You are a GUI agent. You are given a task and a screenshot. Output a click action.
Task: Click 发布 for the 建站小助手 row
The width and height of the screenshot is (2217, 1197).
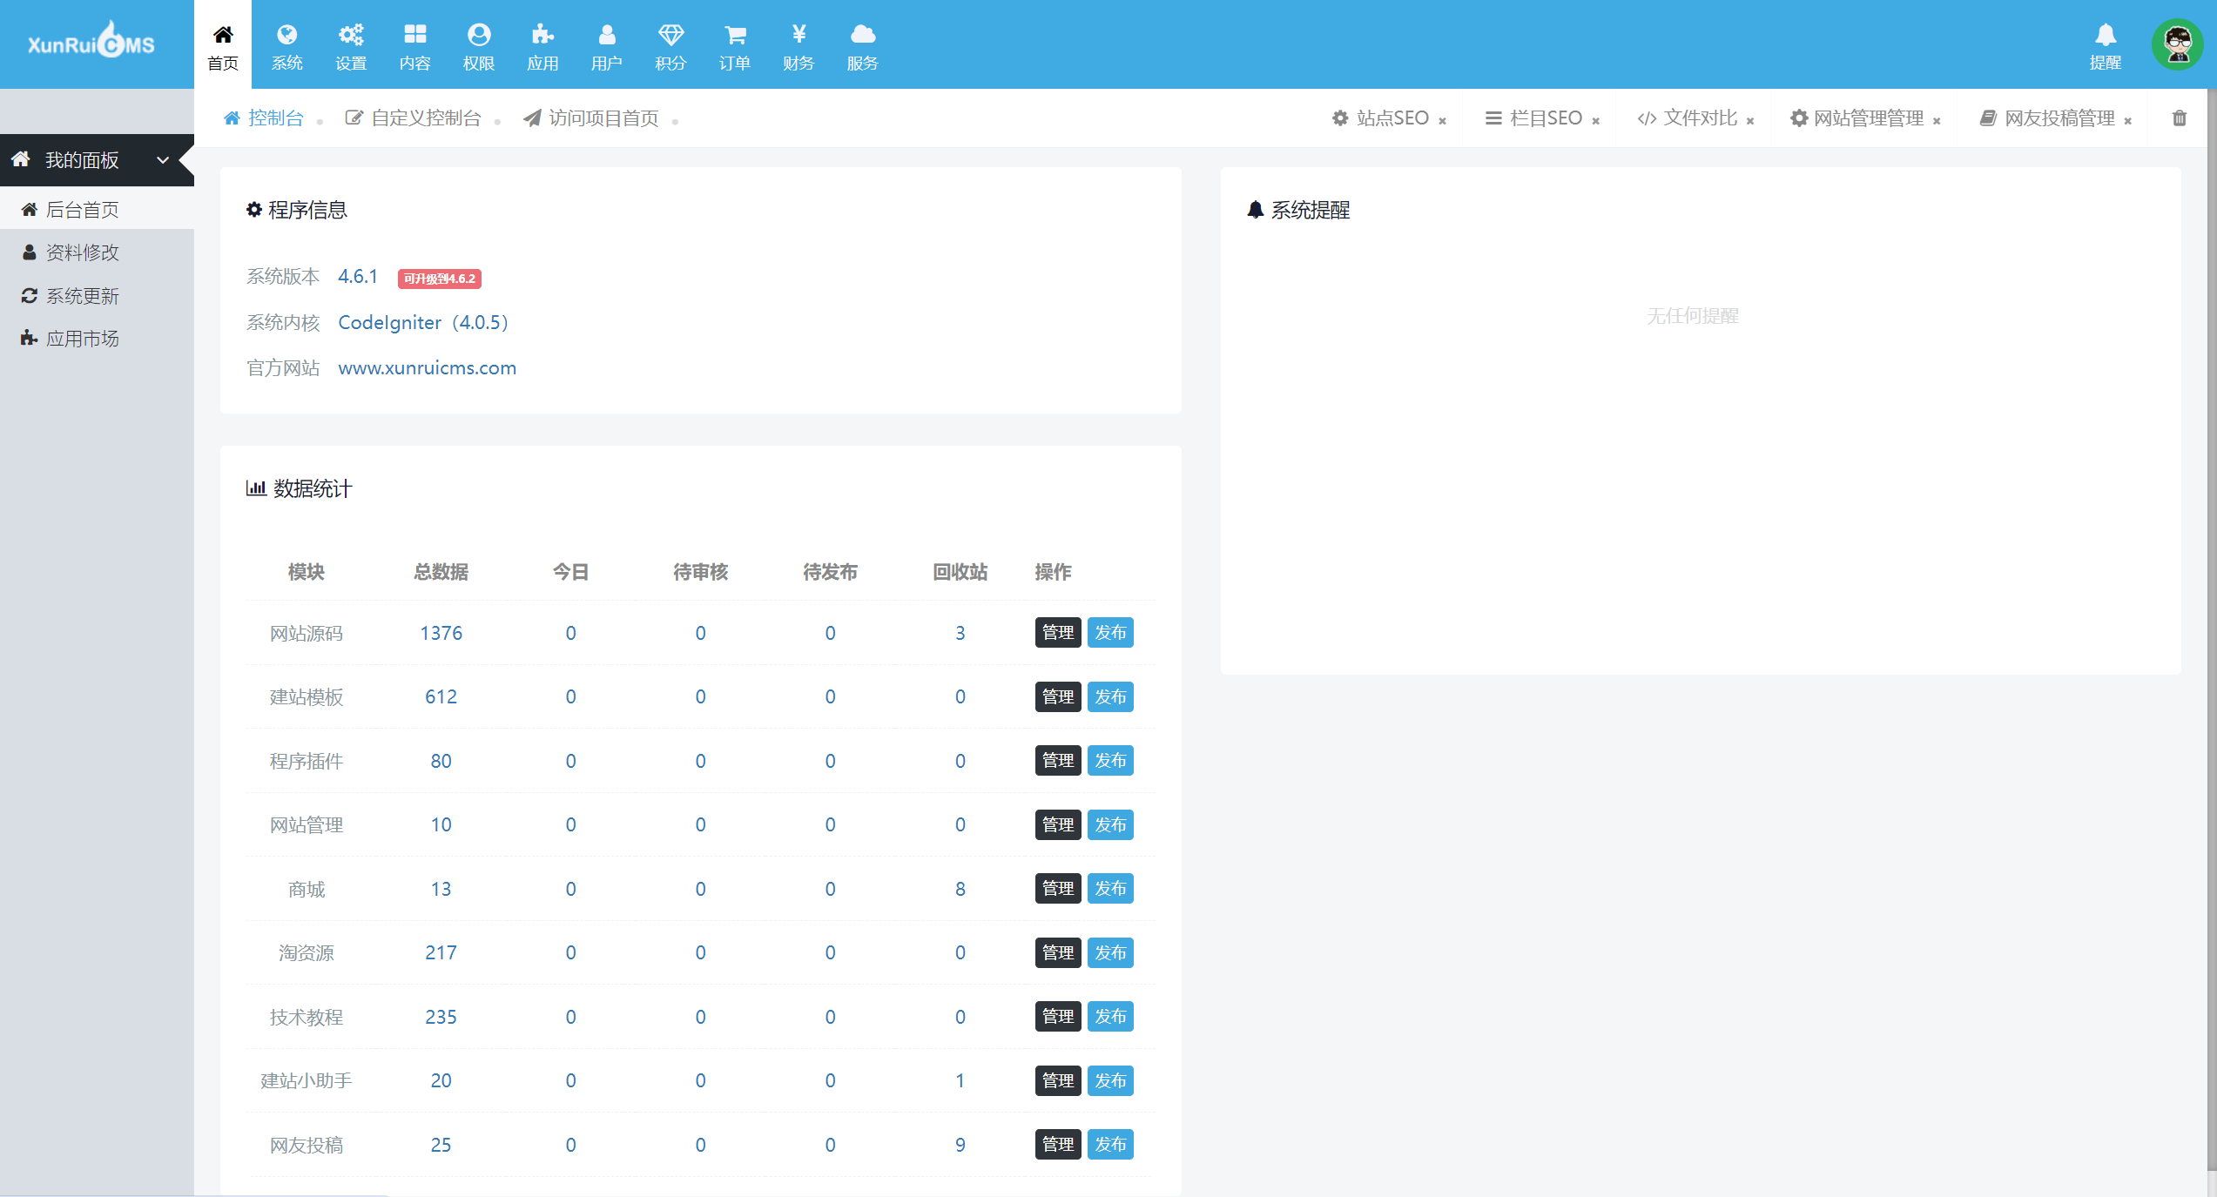coord(1110,1080)
